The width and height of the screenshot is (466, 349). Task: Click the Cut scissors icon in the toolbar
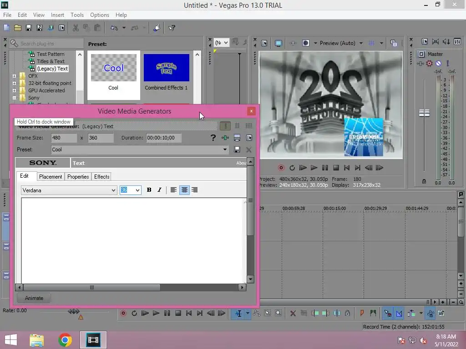click(x=76, y=28)
